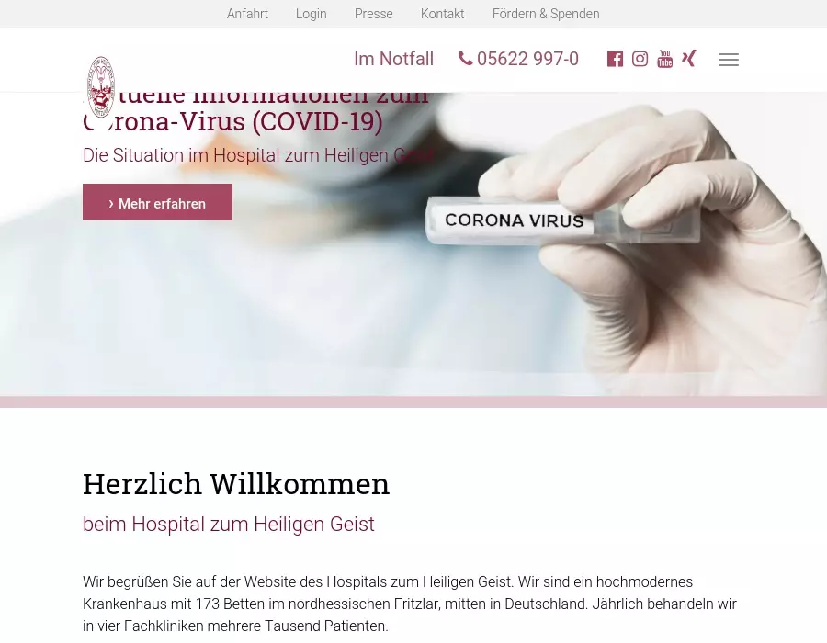Screen dimensions: 827x643
Task: Open Fördern & Spenden page
Action: pyautogui.click(x=546, y=14)
